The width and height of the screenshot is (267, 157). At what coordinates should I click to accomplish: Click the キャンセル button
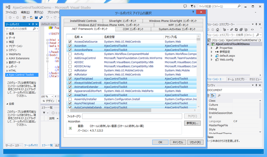coord(178,142)
